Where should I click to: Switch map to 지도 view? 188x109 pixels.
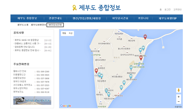point(64,33)
